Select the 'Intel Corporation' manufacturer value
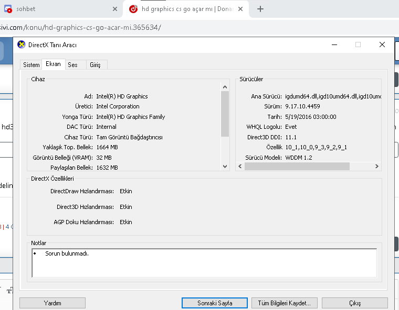 click(x=118, y=106)
